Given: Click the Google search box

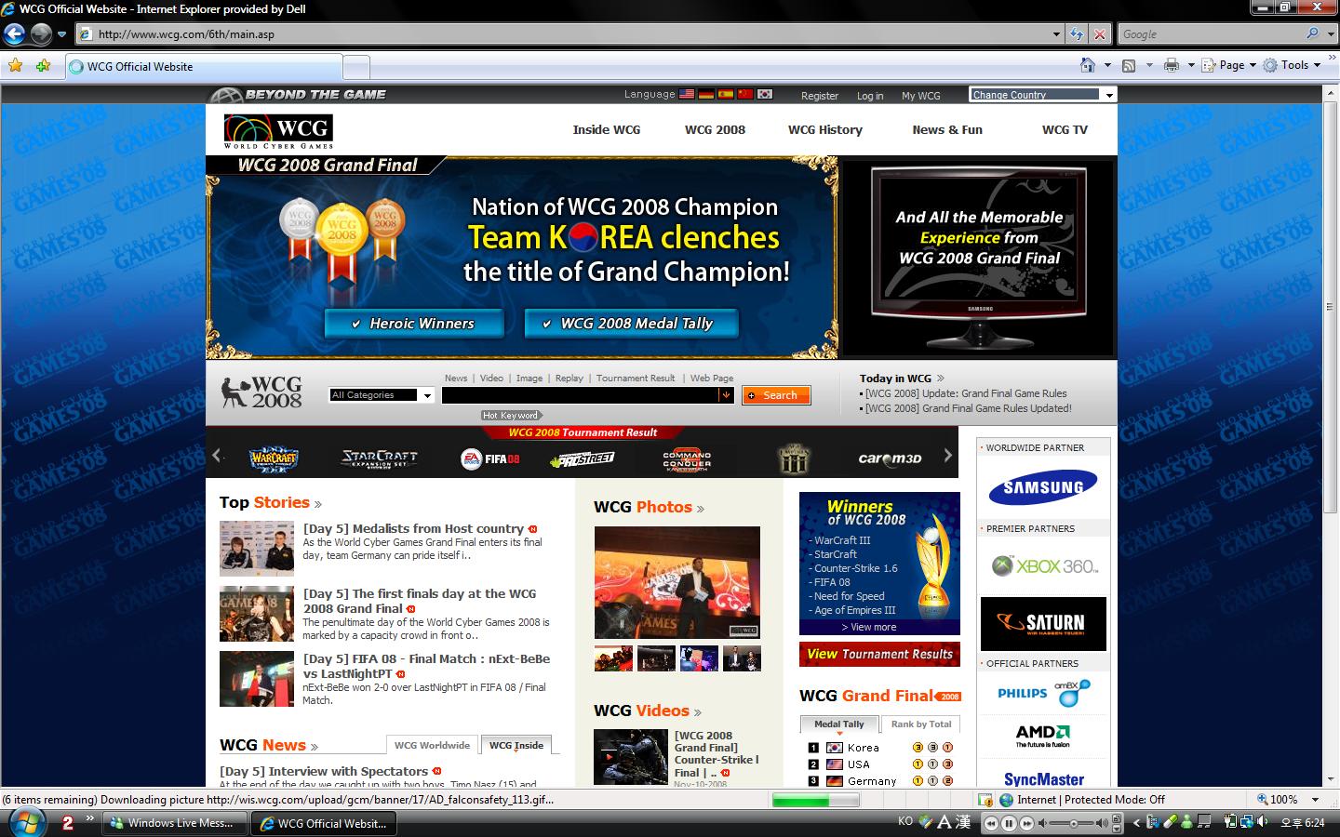Looking at the screenshot, I should [x=1212, y=34].
